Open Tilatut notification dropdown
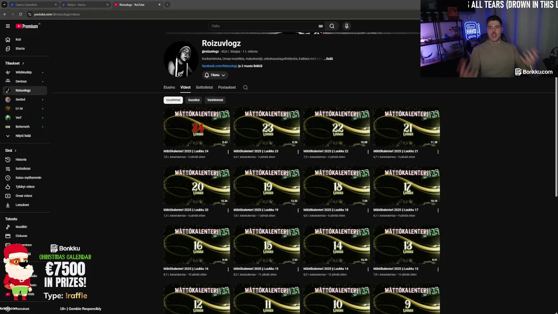The height and width of the screenshot is (314, 558). tap(215, 75)
